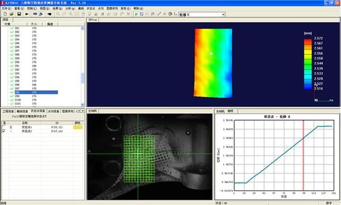
Task: Click the New file toolbar icon
Action: 5,14
